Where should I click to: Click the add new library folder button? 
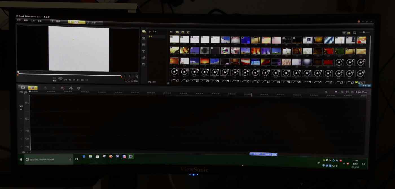(x=152, y=32)
